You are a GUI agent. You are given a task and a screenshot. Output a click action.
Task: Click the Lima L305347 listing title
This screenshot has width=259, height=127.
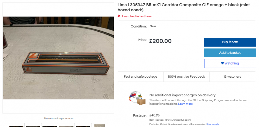pos(183,7)
